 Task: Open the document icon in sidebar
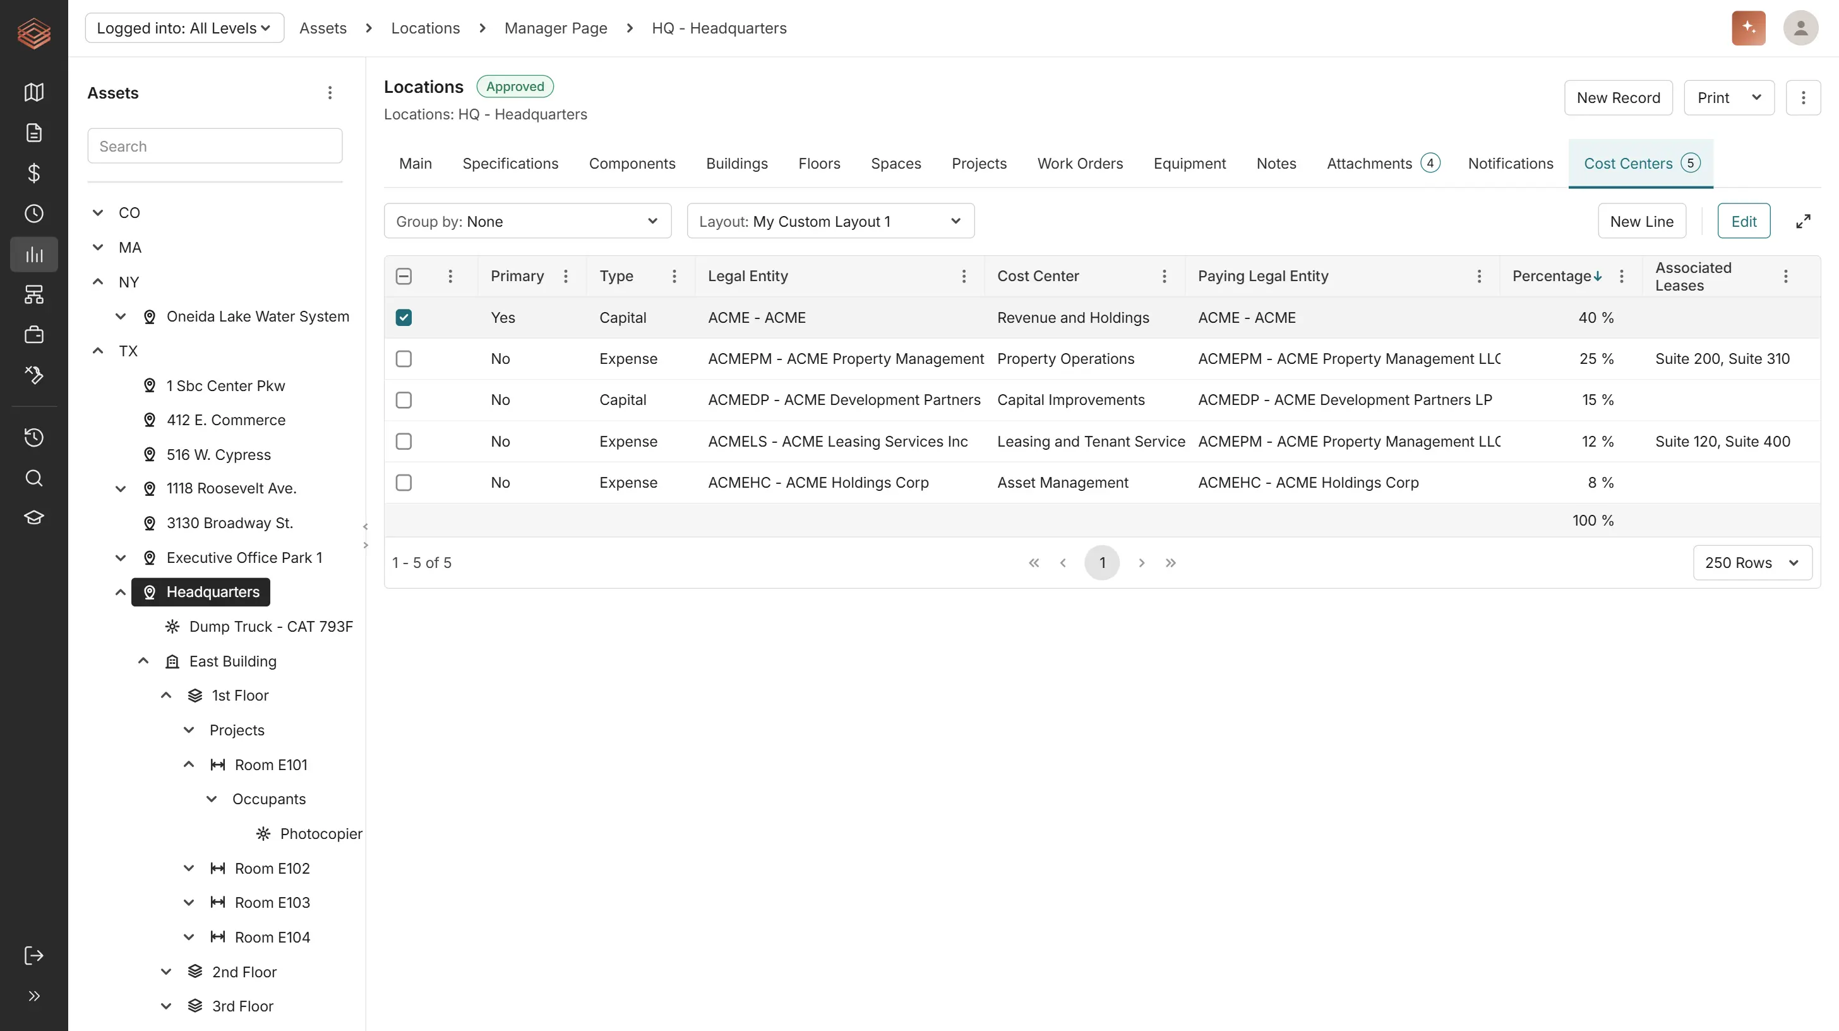click(33, 133)
